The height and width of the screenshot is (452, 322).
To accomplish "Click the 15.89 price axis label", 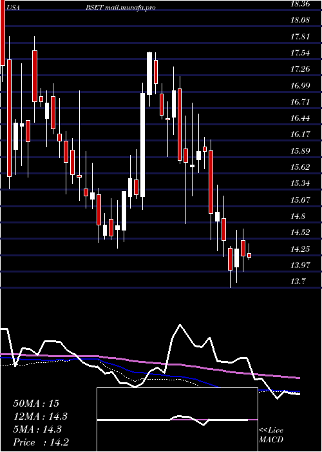I will (x=301, y=151).
